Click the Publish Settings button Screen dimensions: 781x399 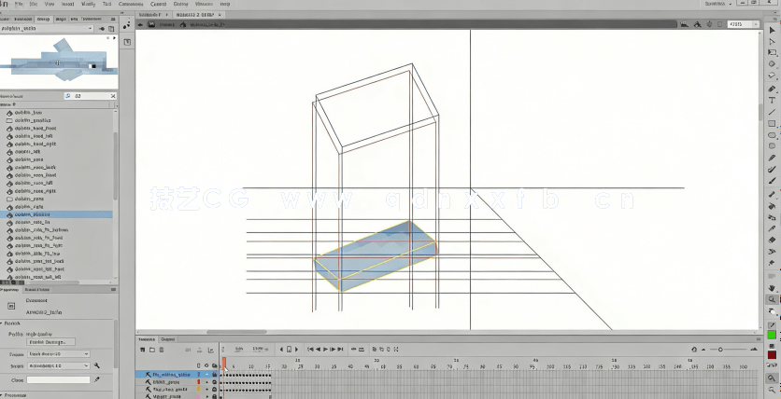[50, 341]
